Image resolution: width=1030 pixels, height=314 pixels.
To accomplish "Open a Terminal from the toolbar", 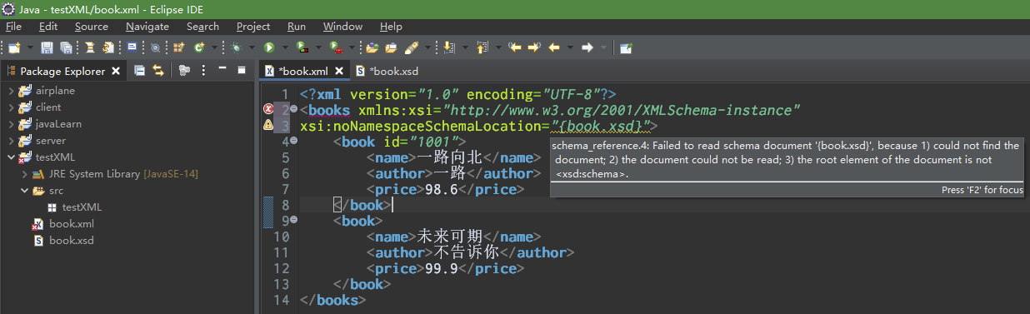I will click(132, 47).
